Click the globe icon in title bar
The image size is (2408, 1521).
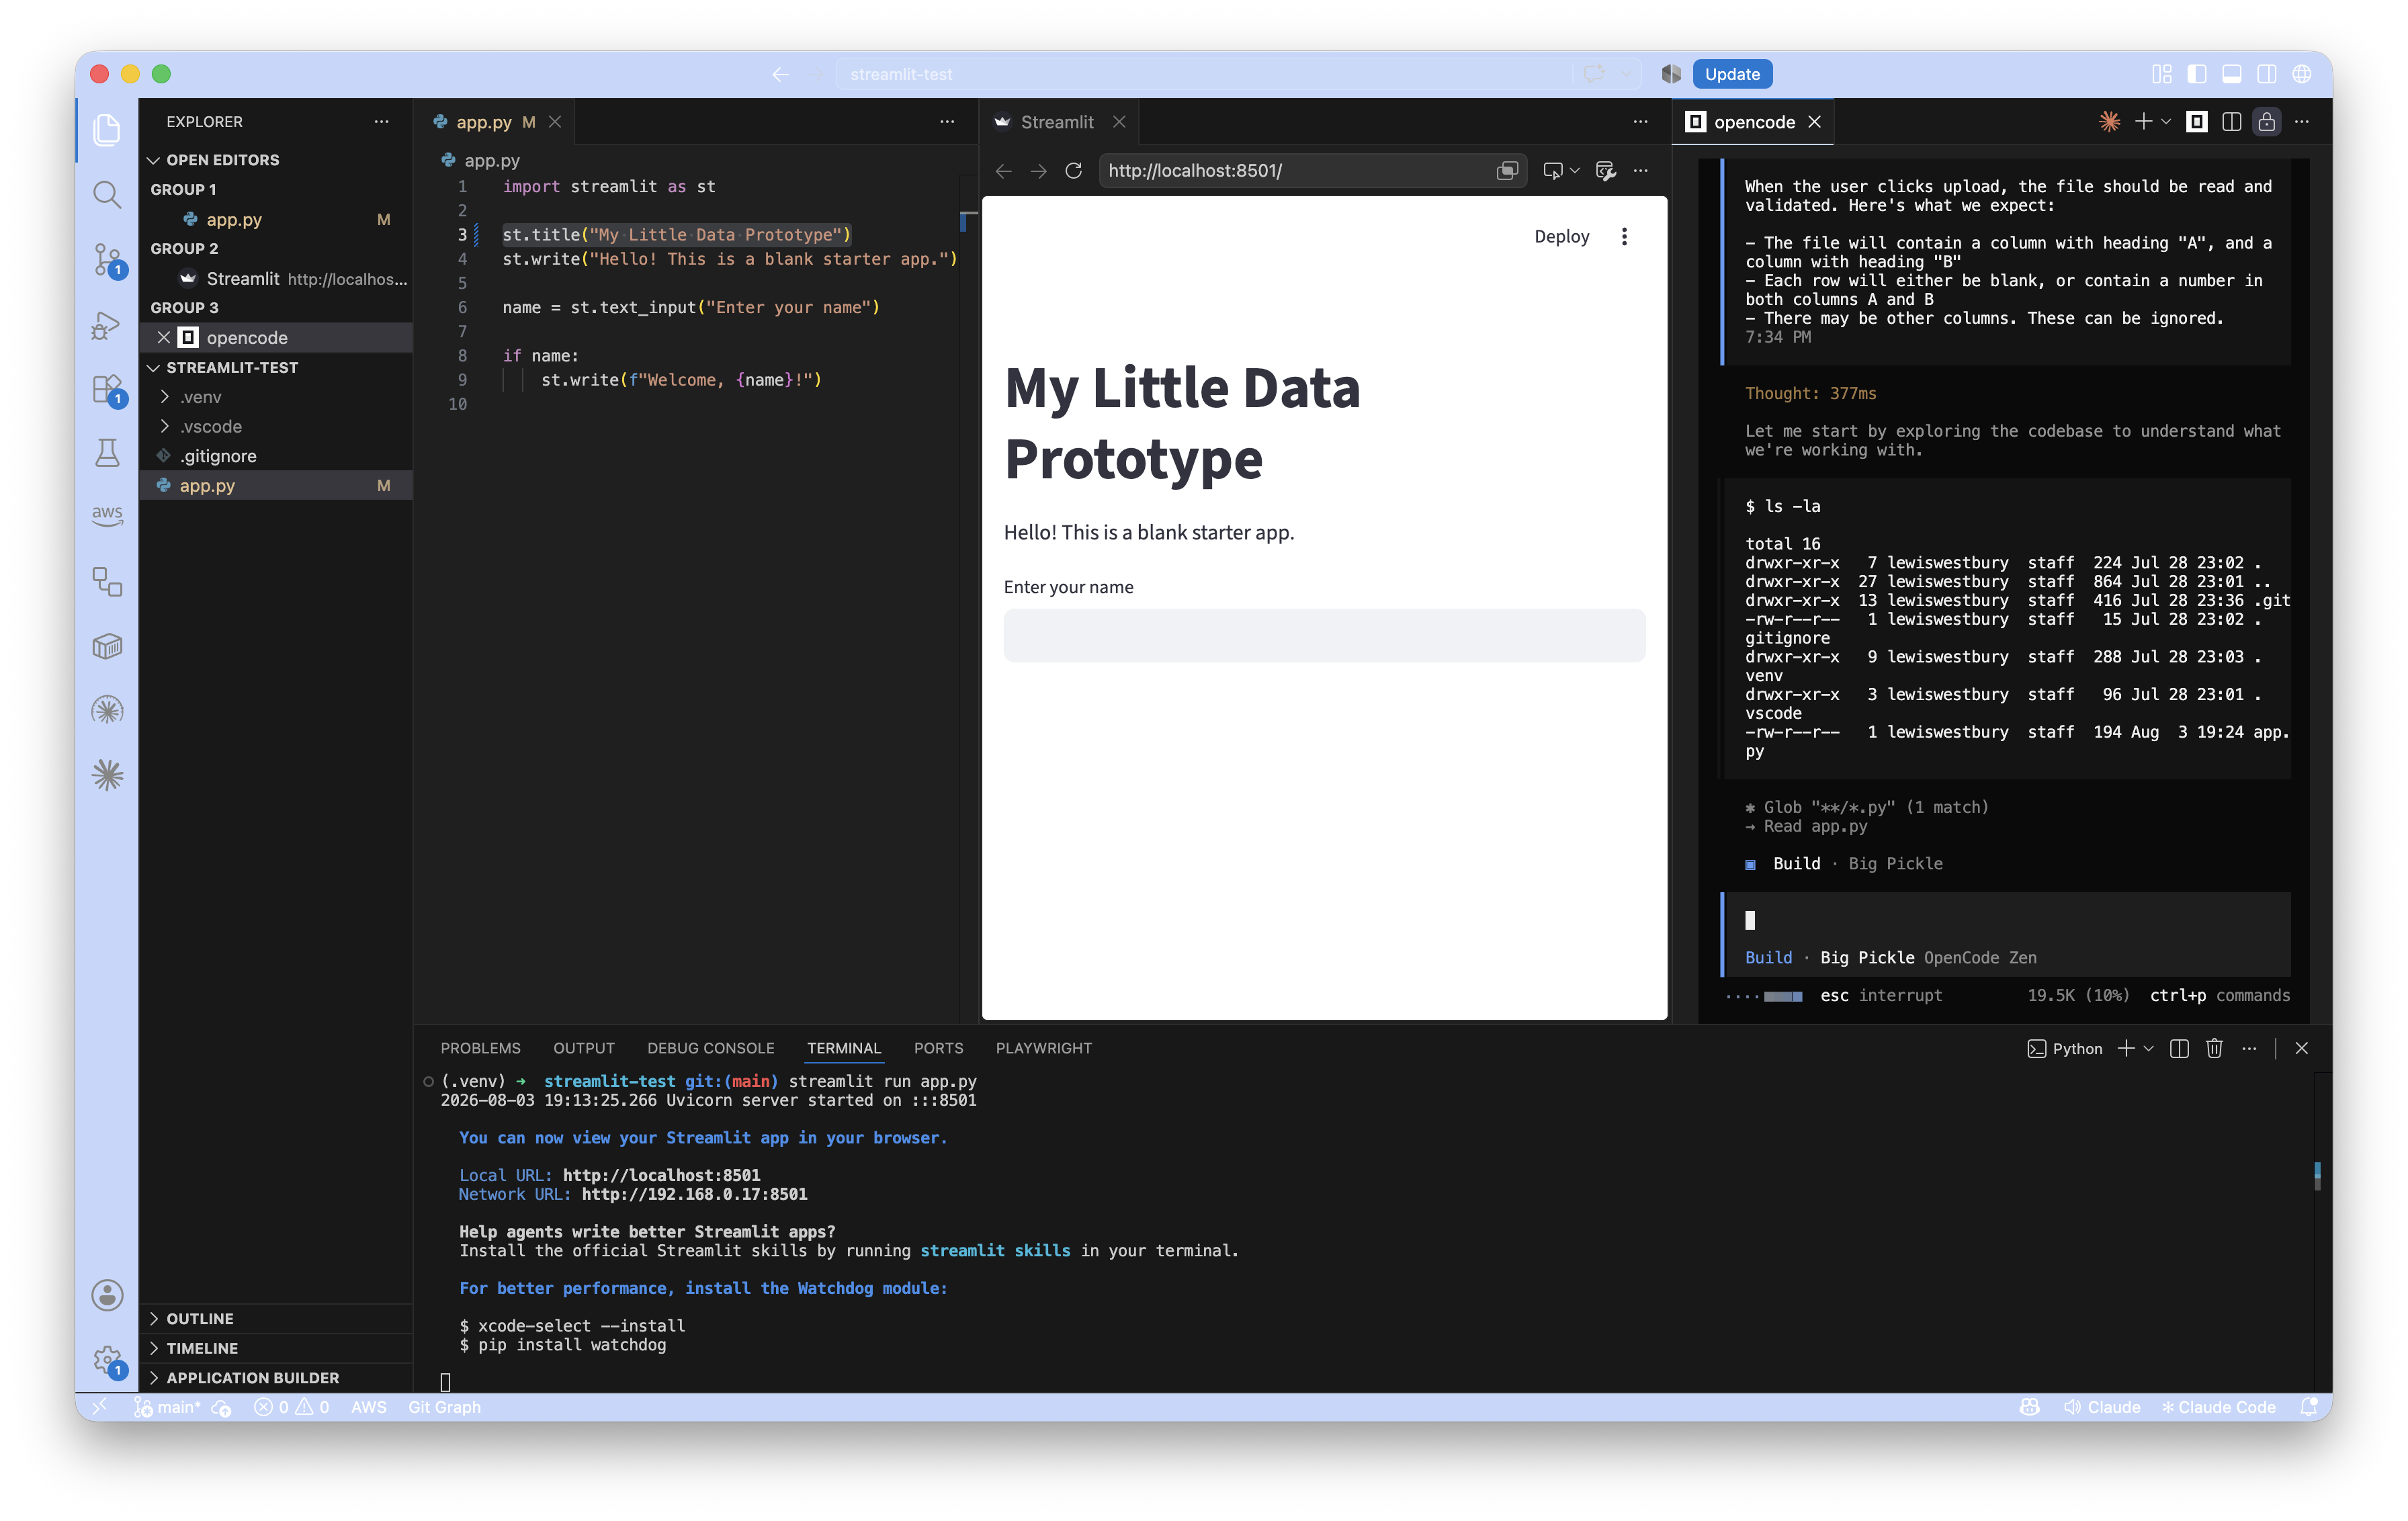click(2302, 74)
